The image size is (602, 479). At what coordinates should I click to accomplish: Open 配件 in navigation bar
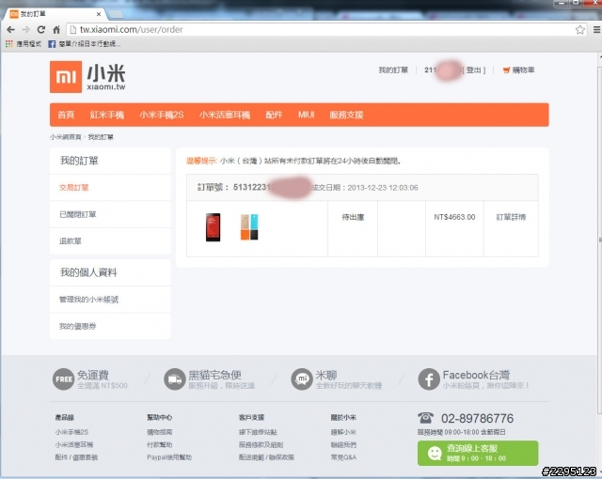pos(274,115)
